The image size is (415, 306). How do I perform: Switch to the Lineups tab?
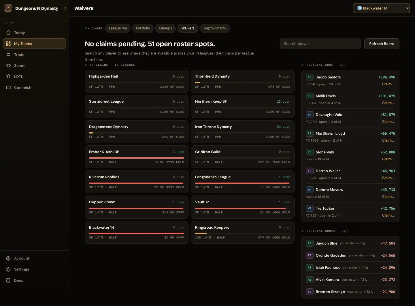coord(166,28)
